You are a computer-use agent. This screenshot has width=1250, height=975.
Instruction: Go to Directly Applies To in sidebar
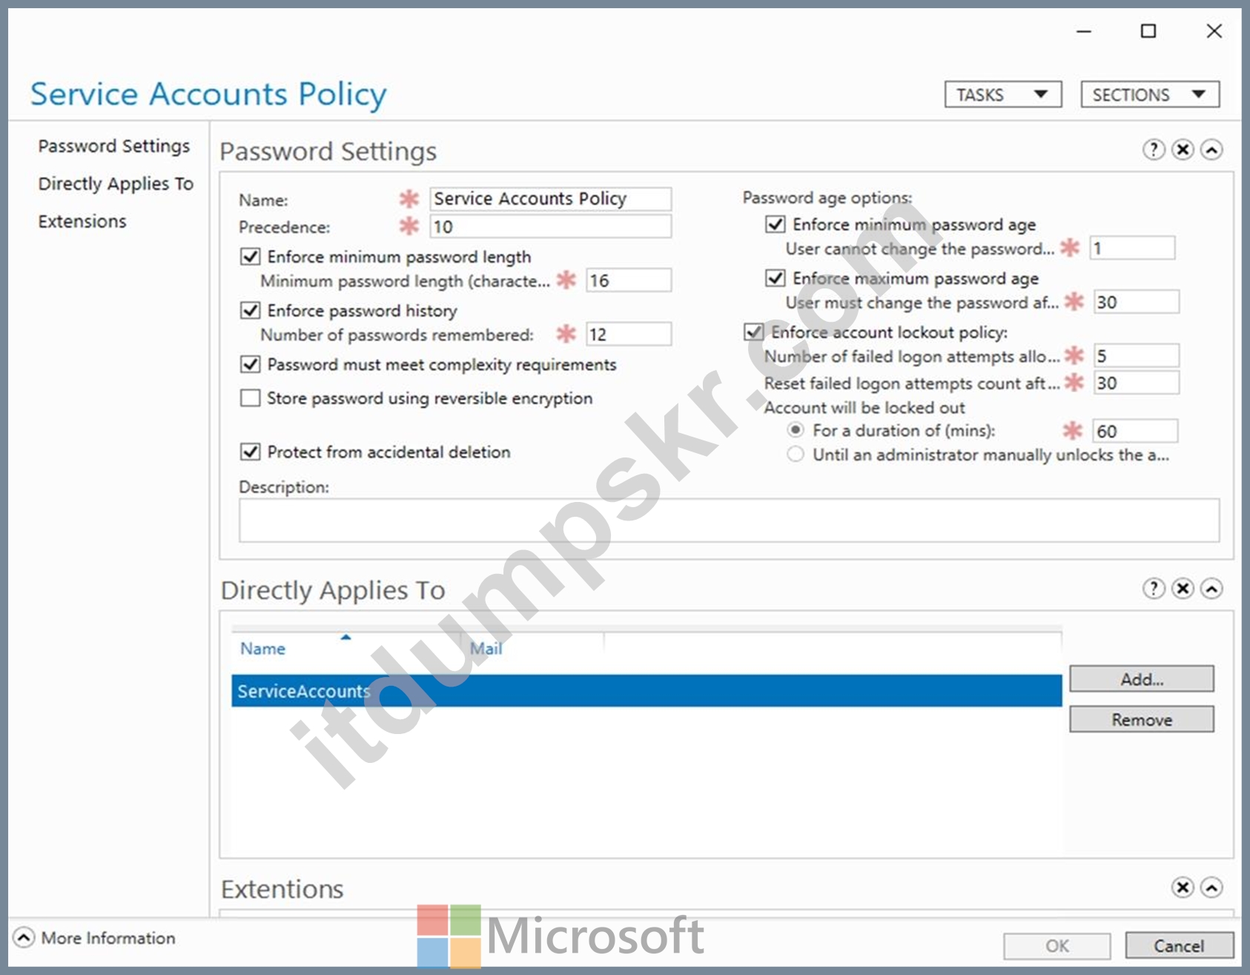pyautogui.click(x=116, y=184)
